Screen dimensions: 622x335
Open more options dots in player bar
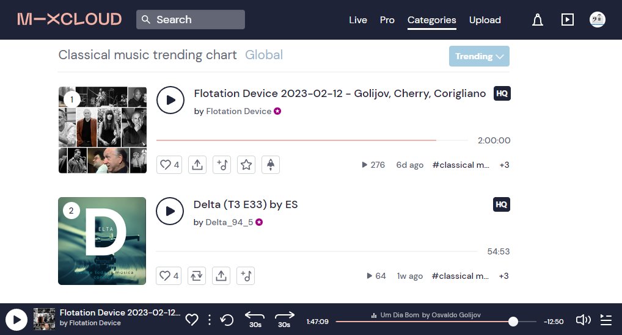click(210, 320)
